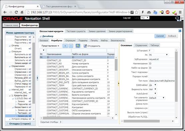This screenshot has height=131, width=185.
Task: Close the Тест динамических browser tab
Action: [x=75, y=7]
